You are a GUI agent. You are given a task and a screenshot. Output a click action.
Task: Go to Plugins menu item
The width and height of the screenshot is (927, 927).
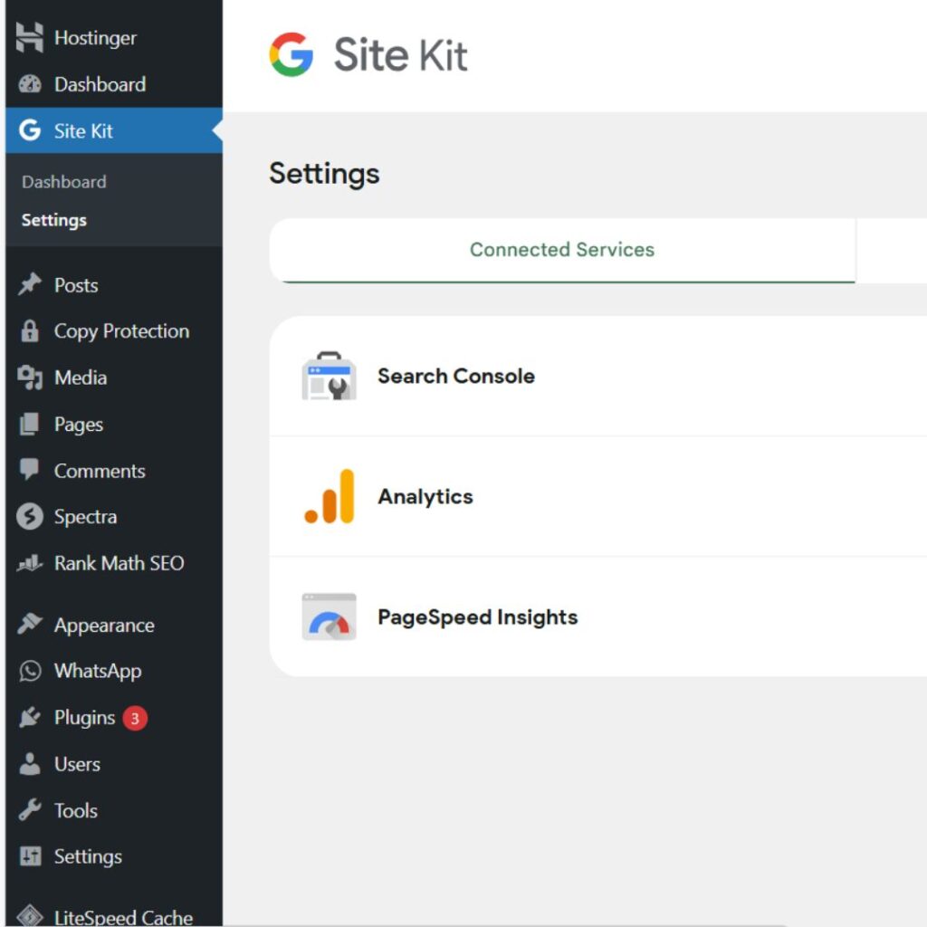[114, 717]
